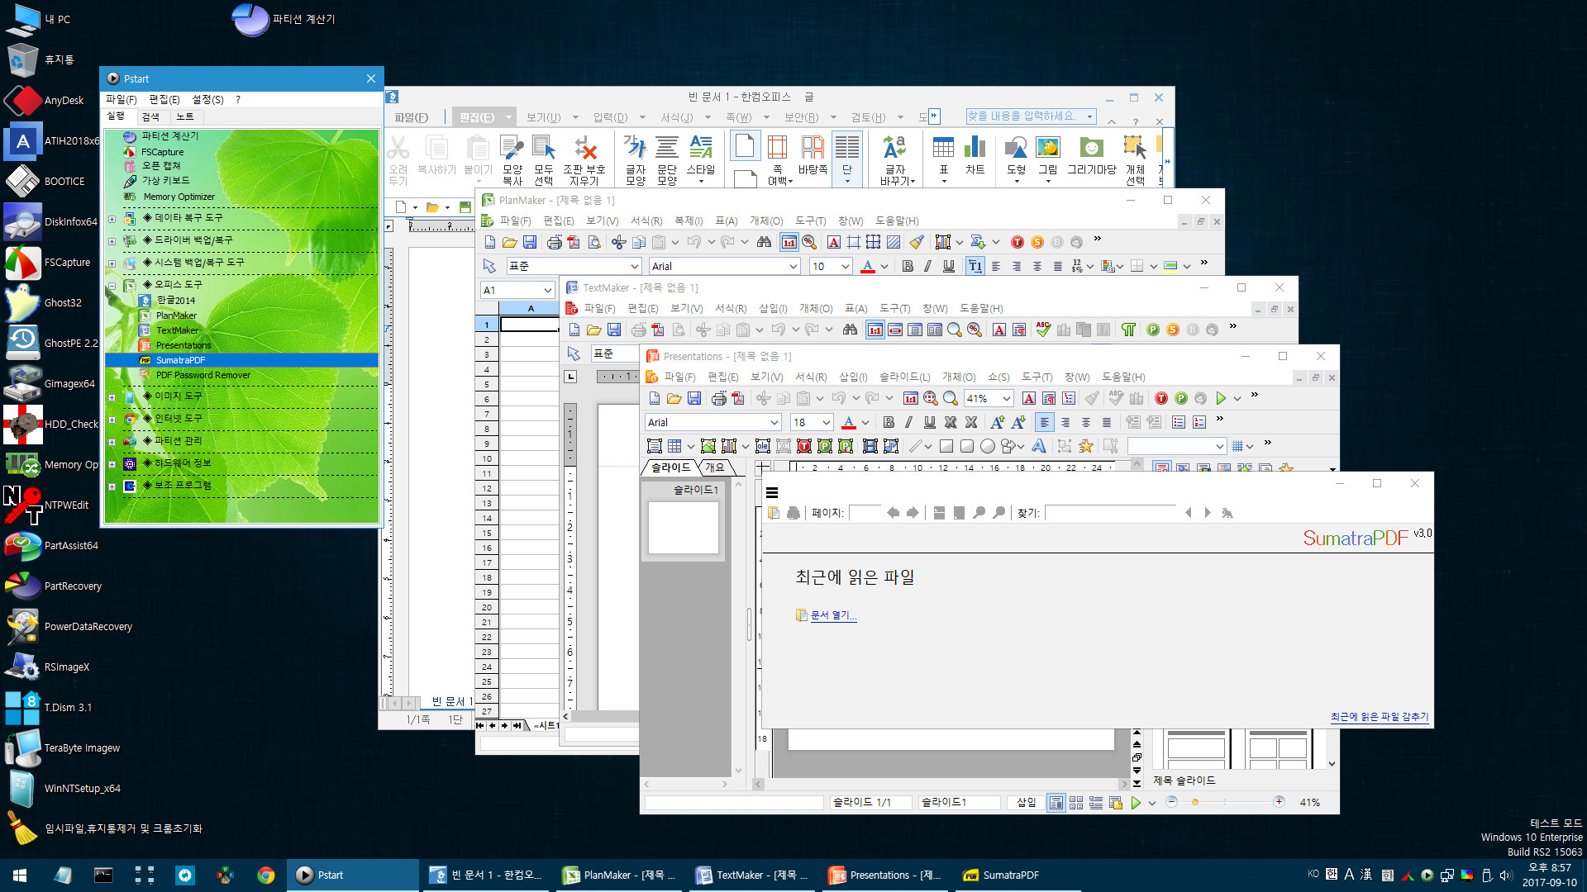Open 서식(R) menu in PlanMaker

click(x=646, y=221)
